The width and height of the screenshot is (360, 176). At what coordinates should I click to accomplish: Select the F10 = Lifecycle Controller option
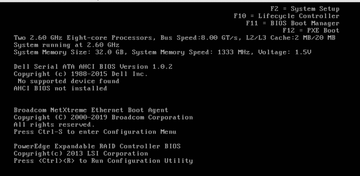(286, 16)
